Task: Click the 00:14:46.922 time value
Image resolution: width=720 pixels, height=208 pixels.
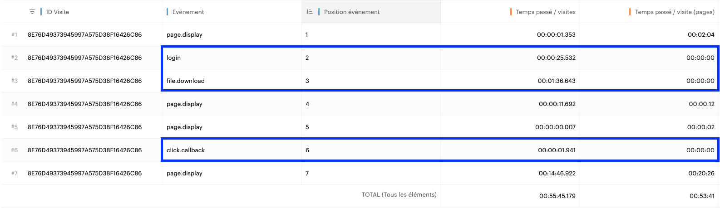Action: (557, 173)
